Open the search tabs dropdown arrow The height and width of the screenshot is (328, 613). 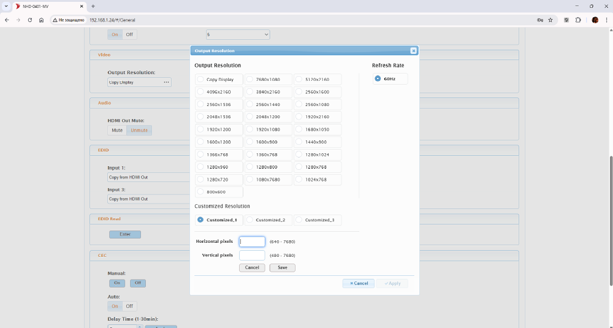6,6
